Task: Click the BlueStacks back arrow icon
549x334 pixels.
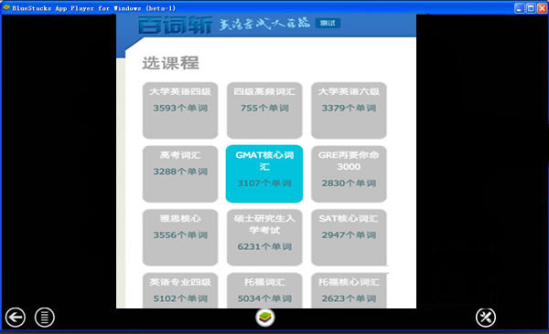Action: 15,318
